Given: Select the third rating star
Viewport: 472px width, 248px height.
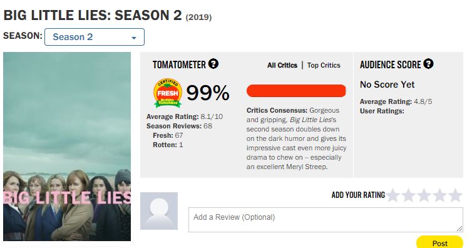Looking at the screenshot, I should pos(424,195).
